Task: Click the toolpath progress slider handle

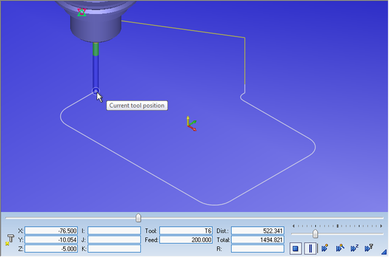Action: 138,218
